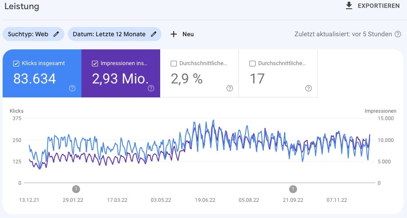Click the plus icon to add filter
This screenshot has width=407, height=218.
pyautogui.click(x=174, y=34)
